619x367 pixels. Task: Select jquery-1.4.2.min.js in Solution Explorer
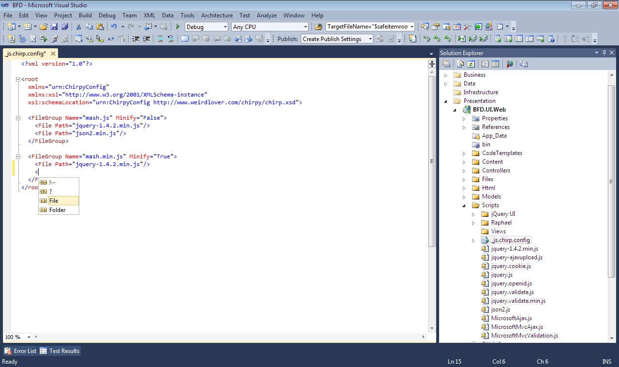tap(515, 249)
